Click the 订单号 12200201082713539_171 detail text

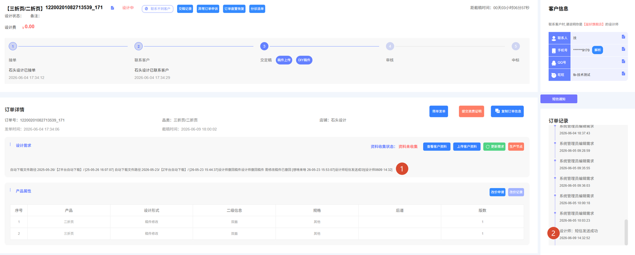[x=35, y=120]
